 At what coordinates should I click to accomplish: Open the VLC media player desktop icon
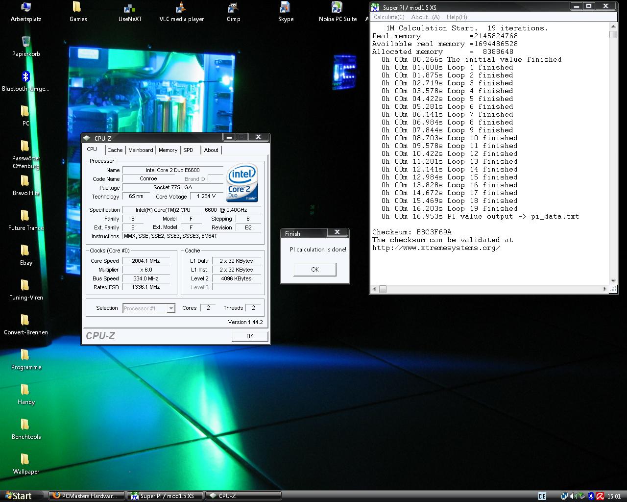(x=181, y=8)
